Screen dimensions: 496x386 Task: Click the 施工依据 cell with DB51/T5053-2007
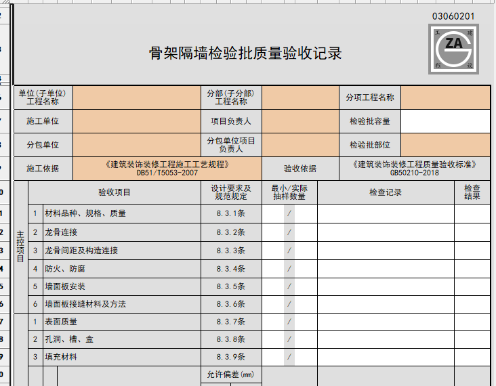point(167,168)
